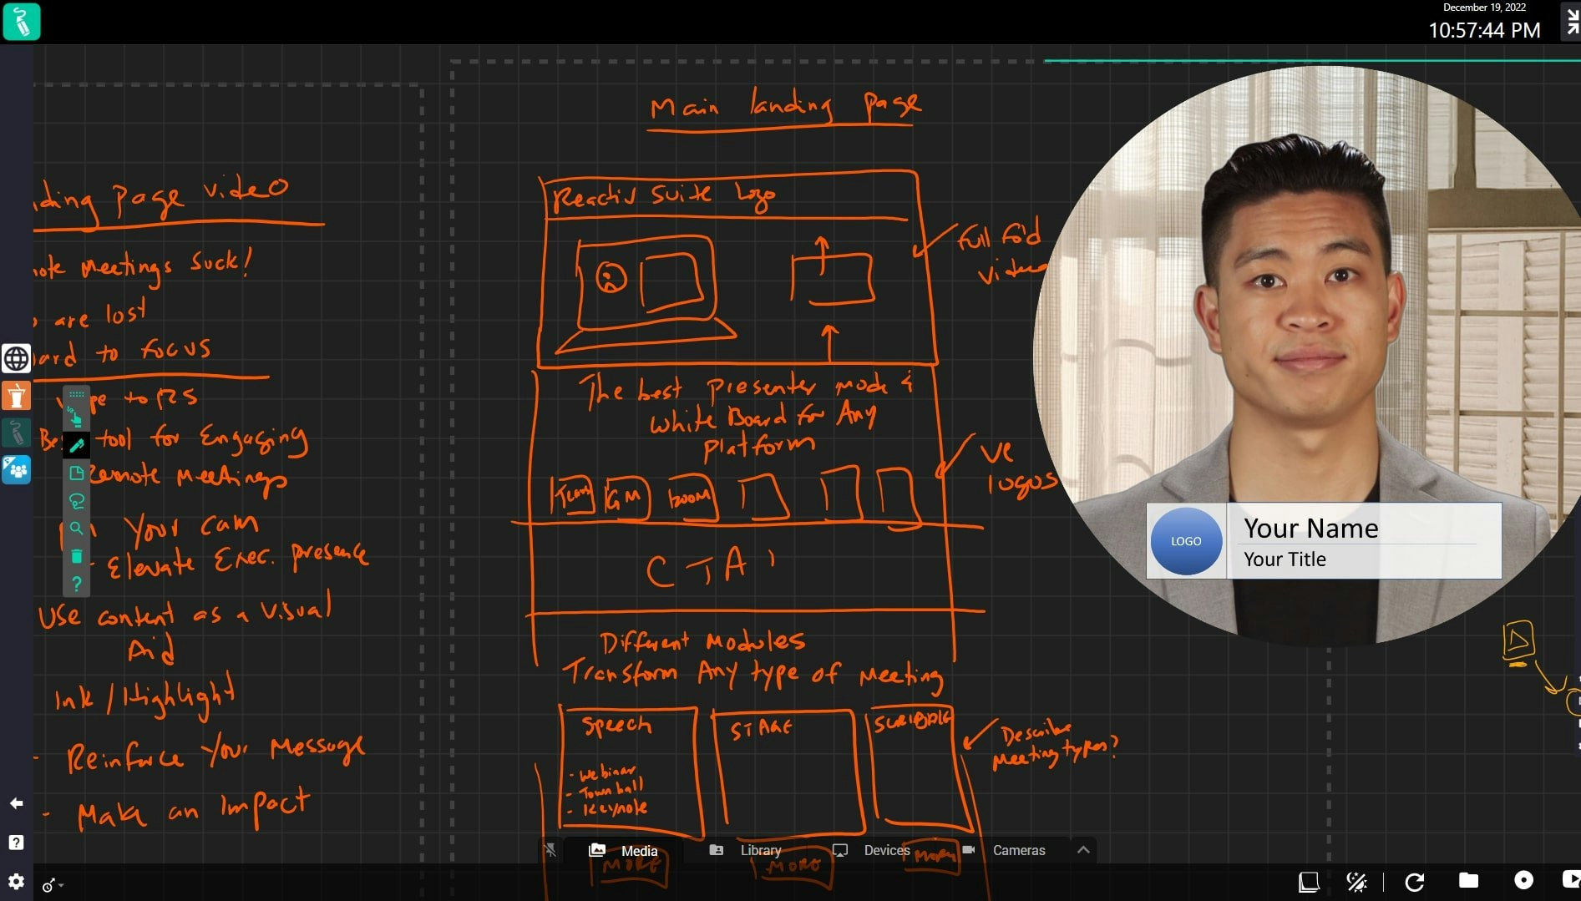Switch to the Devices tab
Image resolution: width=1581 pixels, height=901 pixels.
[x=871, y=850]
